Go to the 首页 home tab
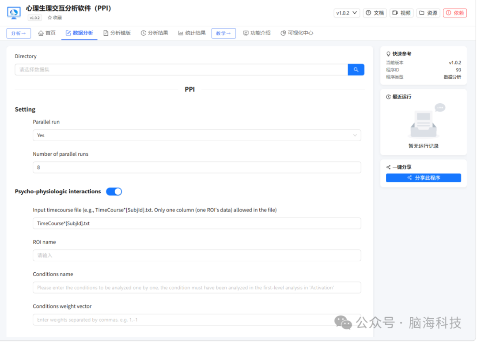477x342 pixels. [47, 33]
